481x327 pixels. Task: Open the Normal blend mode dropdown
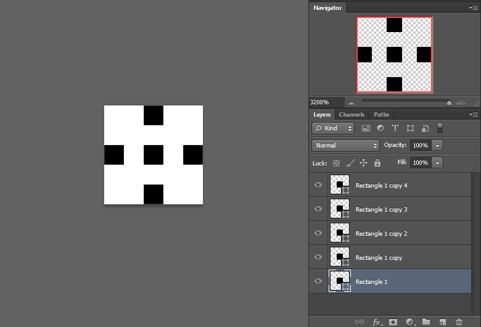(346, 146)
